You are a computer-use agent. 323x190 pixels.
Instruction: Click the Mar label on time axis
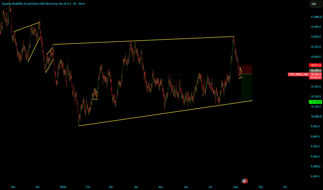111,187
